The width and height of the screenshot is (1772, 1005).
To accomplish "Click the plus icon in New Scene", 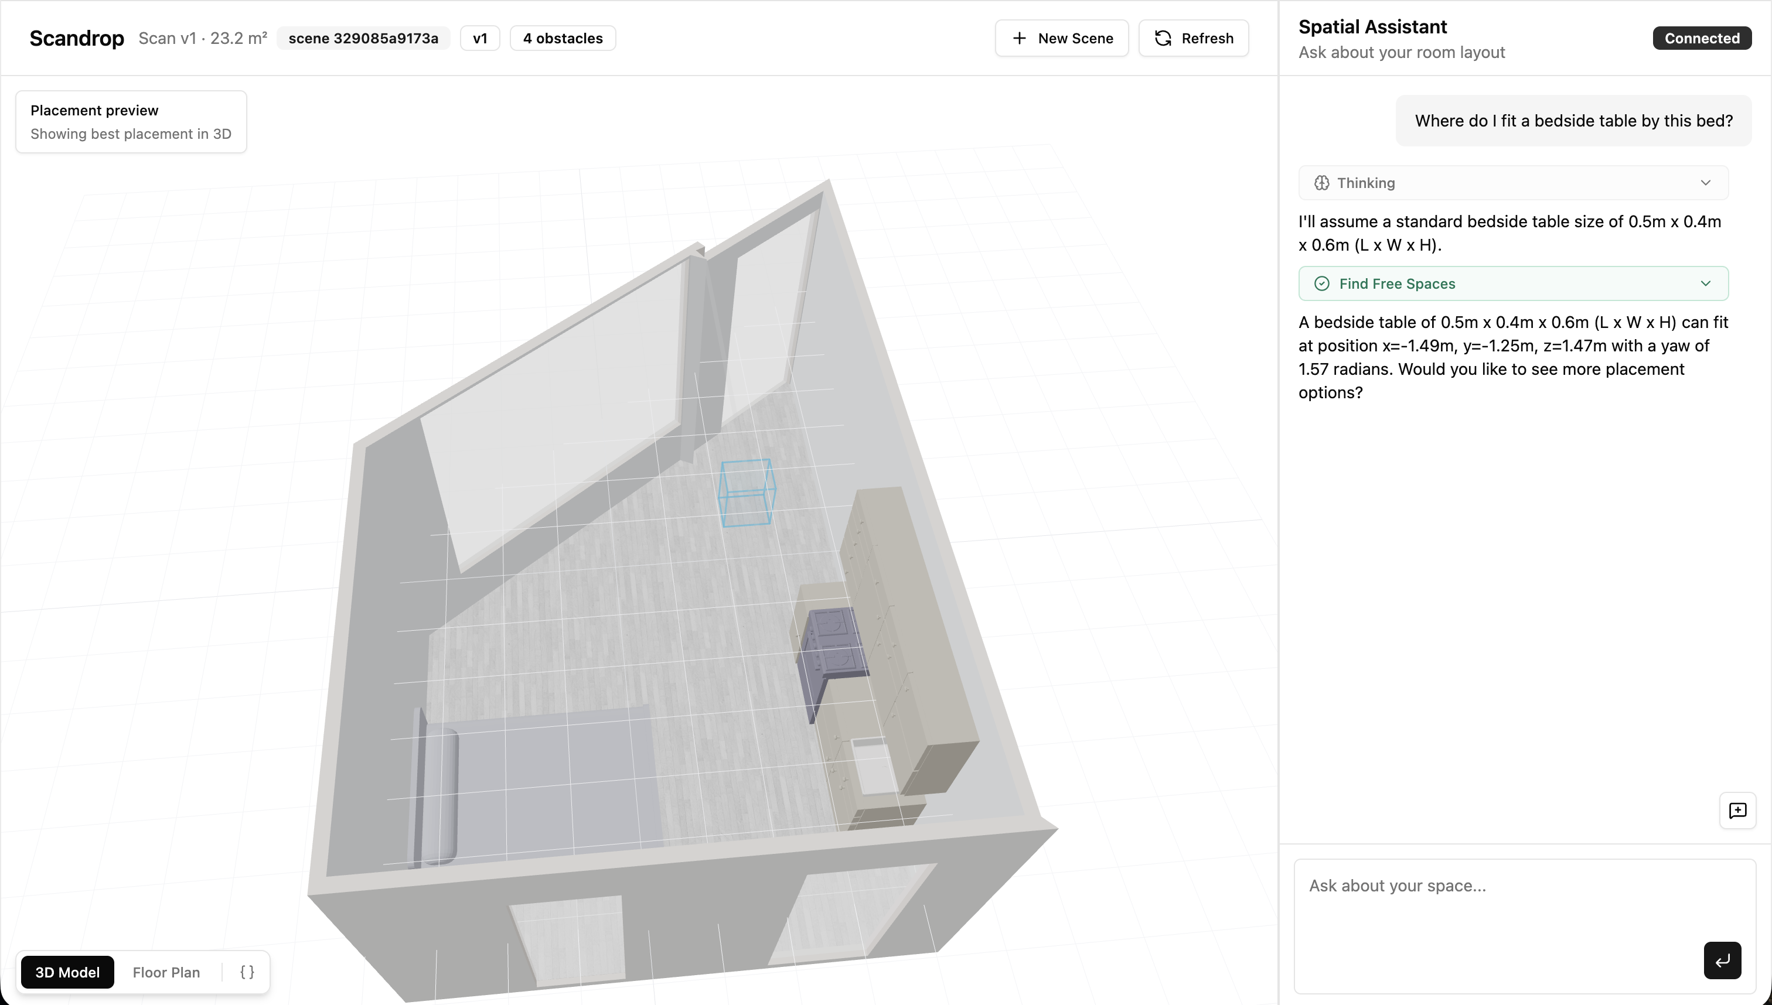I will point(1018,38).
